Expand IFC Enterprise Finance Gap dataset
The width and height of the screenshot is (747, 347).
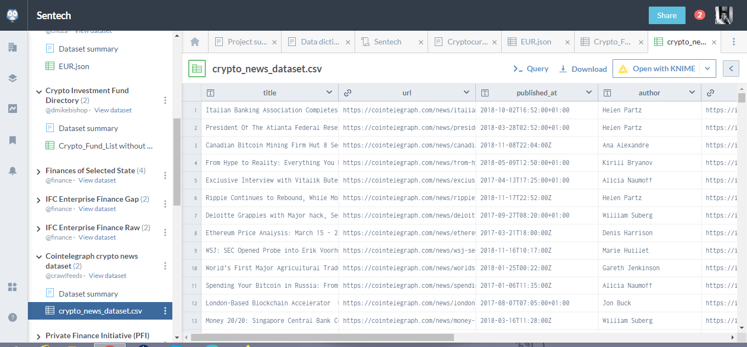click(x=39, y=200)
